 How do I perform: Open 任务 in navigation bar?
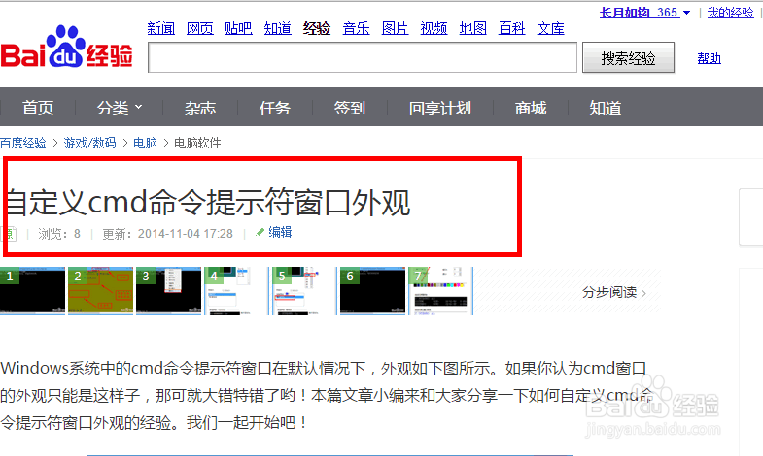(274, 108)
